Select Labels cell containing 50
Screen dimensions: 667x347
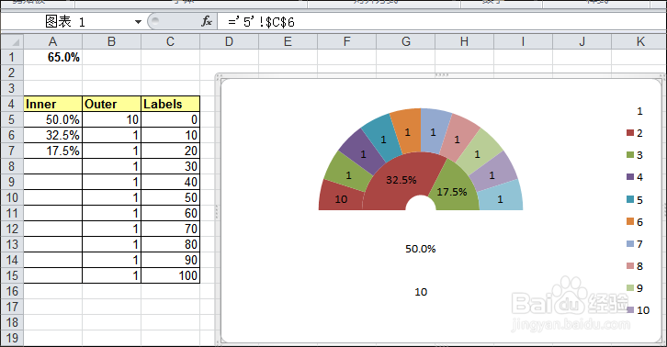(170, 197)
